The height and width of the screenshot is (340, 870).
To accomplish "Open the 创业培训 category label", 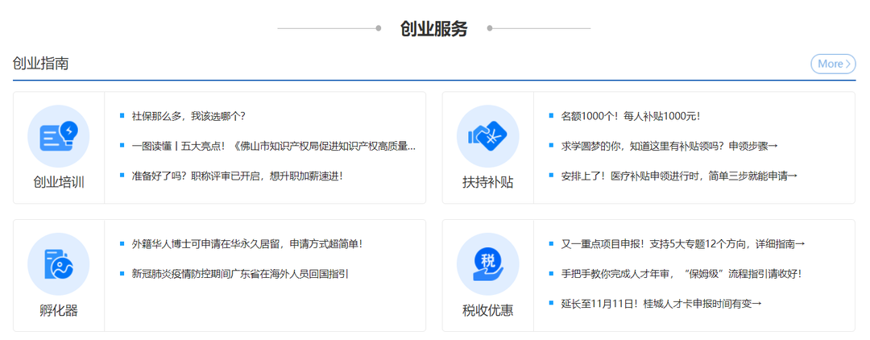I will 58,182.
